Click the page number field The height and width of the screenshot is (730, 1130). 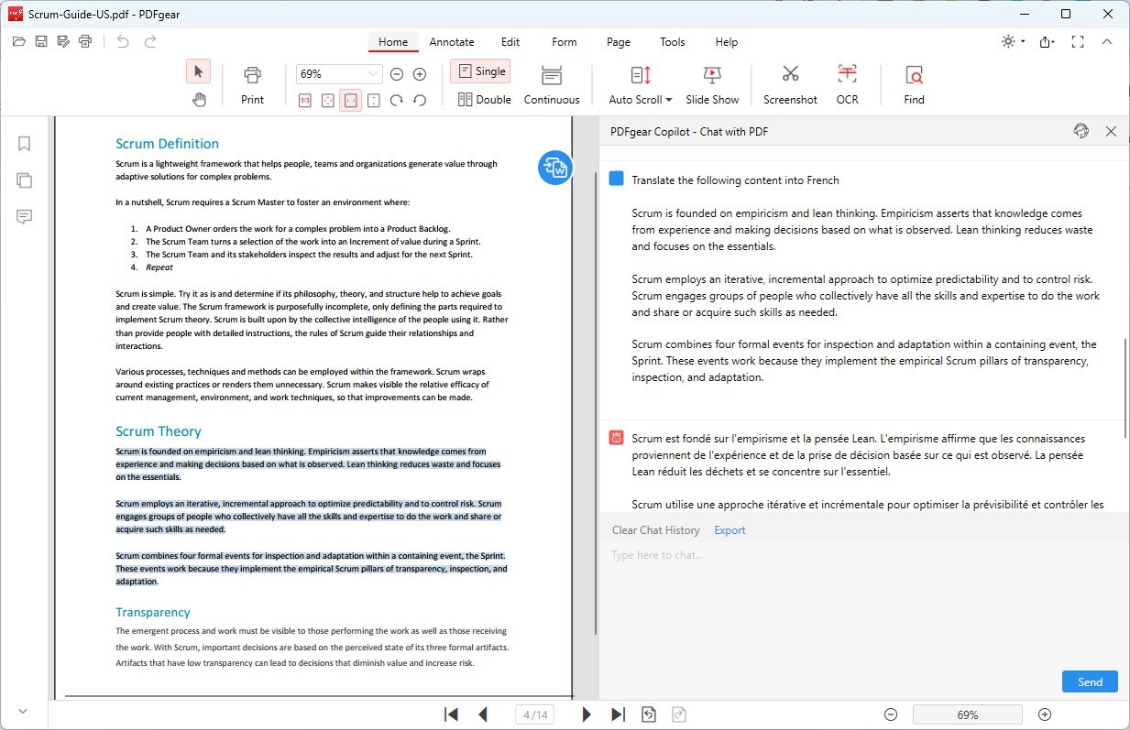pyautogui.click(x=534, y=714)
